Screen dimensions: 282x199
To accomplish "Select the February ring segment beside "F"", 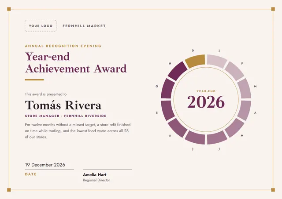I will (x=234, y=71).
